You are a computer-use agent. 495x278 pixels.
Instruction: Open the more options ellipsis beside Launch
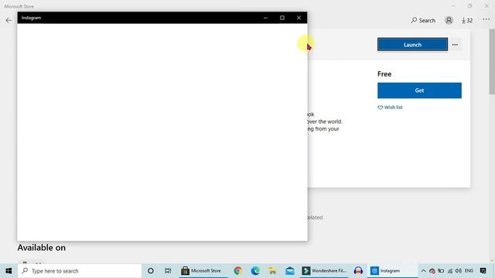(x=455, y=45)
